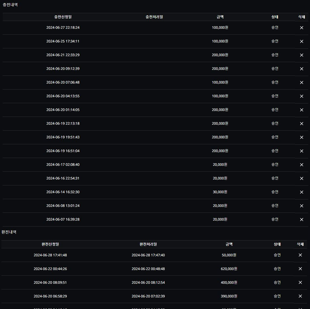Remove the 50,000원 withdrawal from 2024-06-28
The image size is (310, 309).
(300, 255)
